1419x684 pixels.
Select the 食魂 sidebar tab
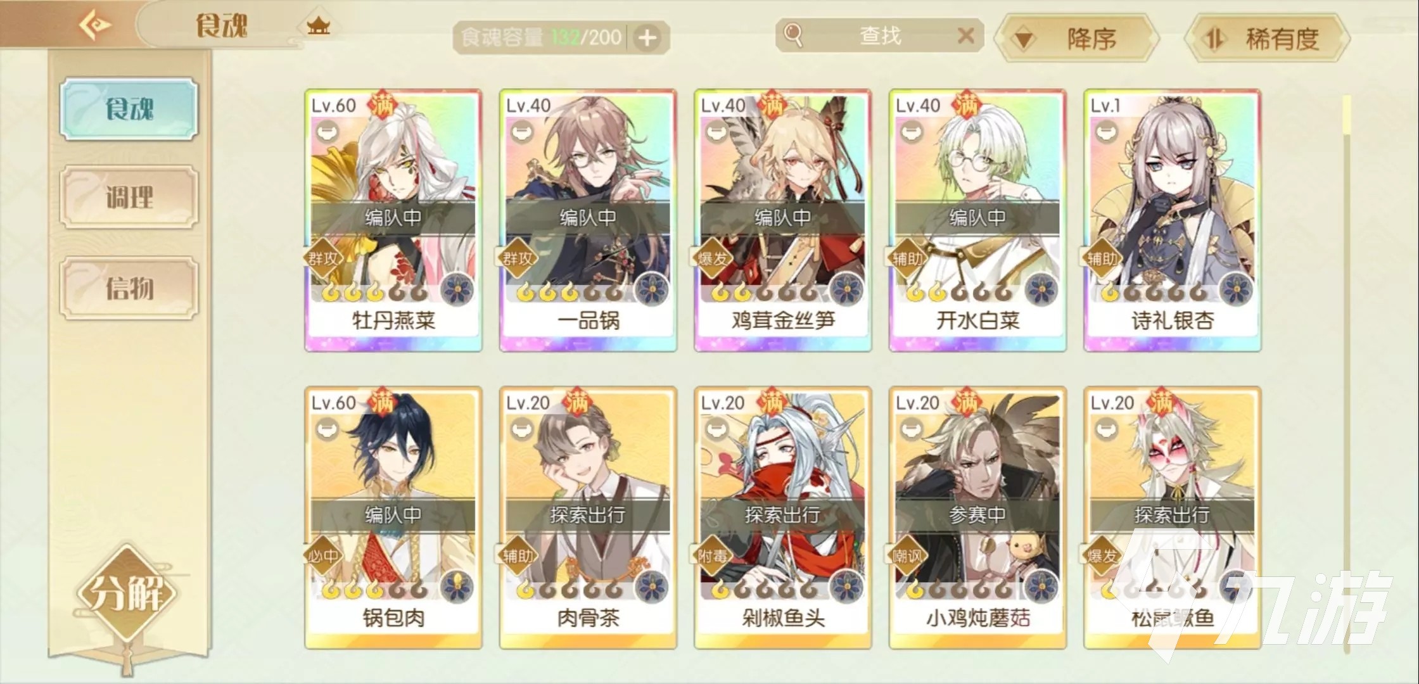click(129, 108)
